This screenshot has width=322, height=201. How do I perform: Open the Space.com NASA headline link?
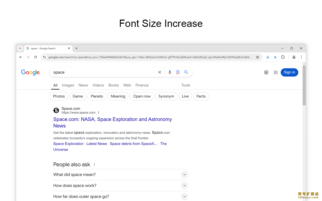pyautogui.click(x=112, y=119)
